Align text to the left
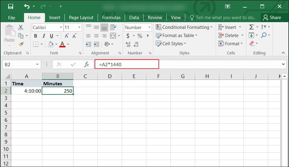This screenshot has width=289, height=167. 89,36
